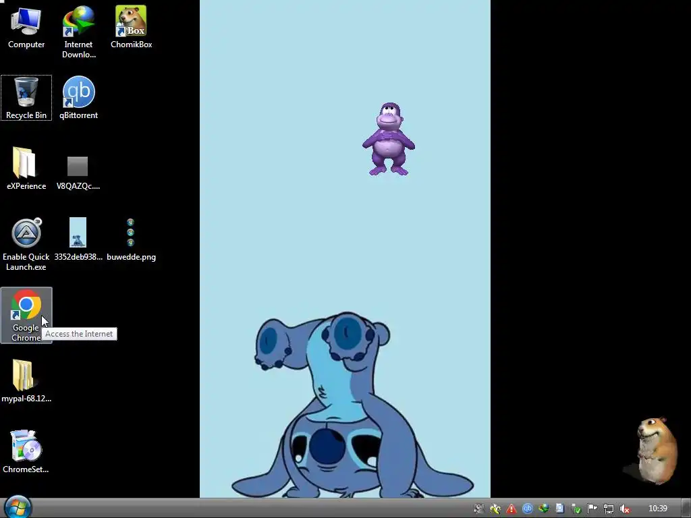Click the yellow-green figure tray icon
The height and width of the screenshot is (518, 691).
495,509
